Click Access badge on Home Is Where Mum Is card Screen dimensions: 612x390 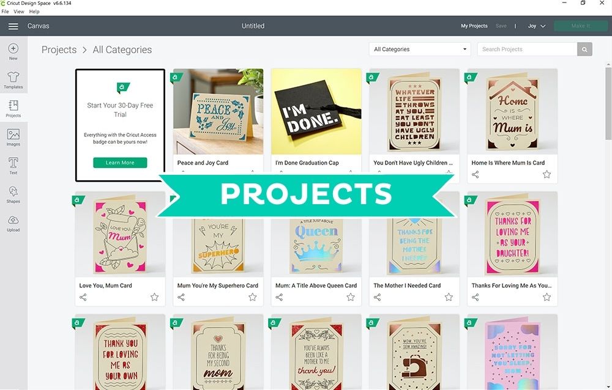(x=470, y=77)
